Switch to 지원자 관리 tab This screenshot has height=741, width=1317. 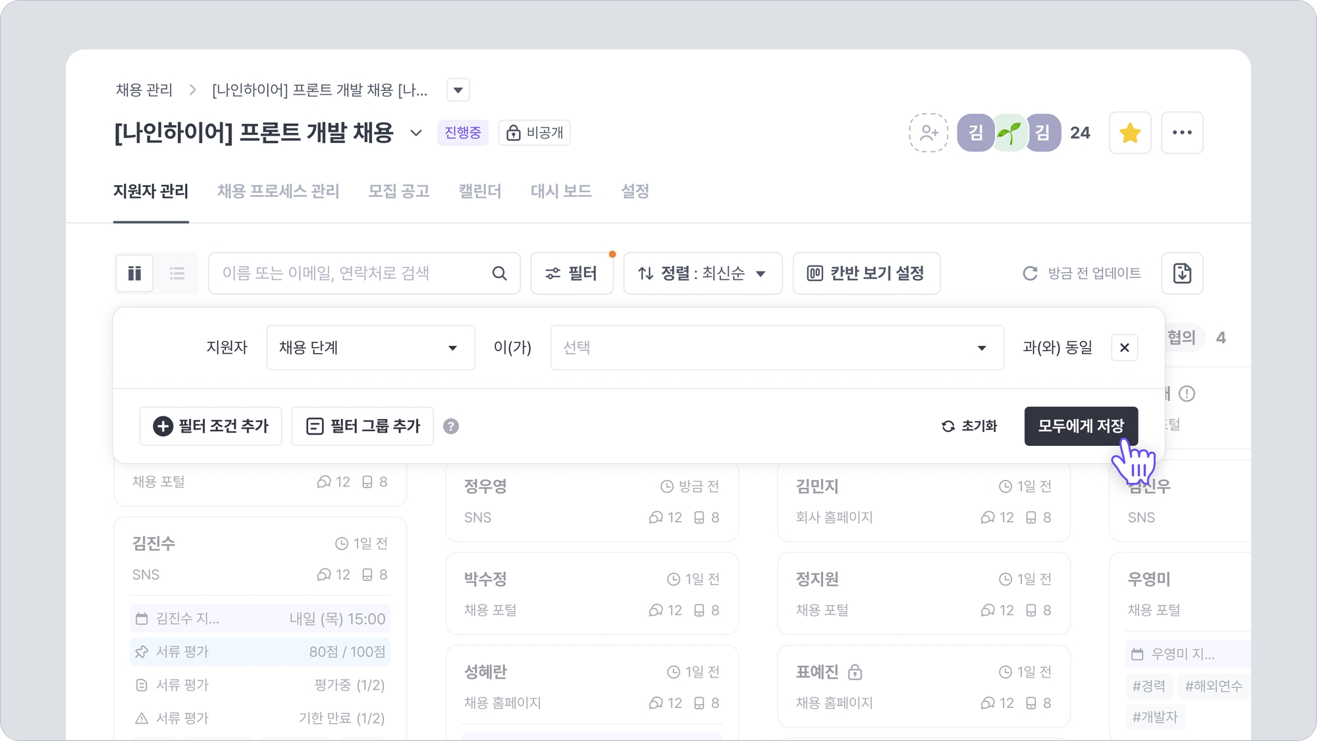pyautogui.click(x=151, y=191)
